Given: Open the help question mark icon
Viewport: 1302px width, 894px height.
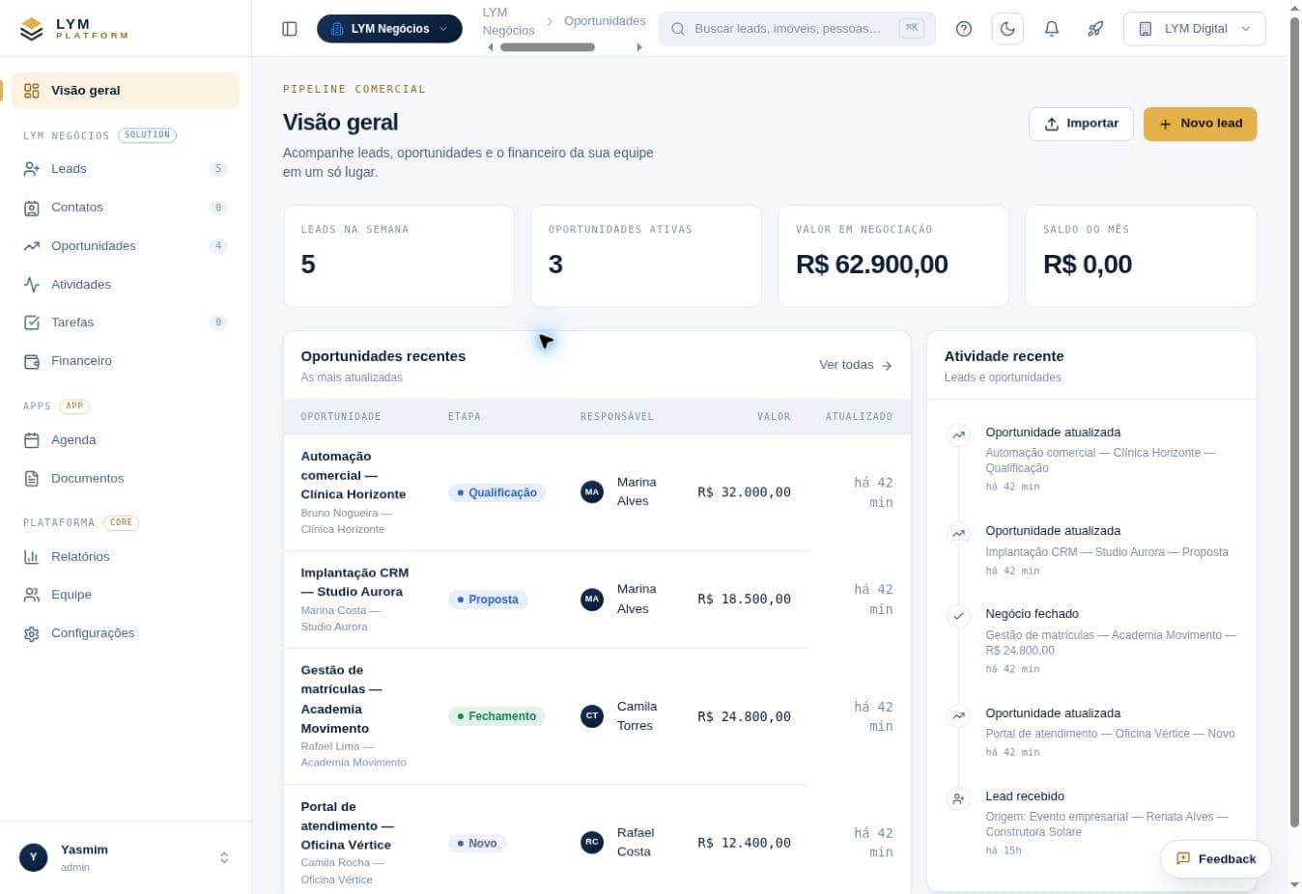Looking at the screenshot, I should [964, 29].
